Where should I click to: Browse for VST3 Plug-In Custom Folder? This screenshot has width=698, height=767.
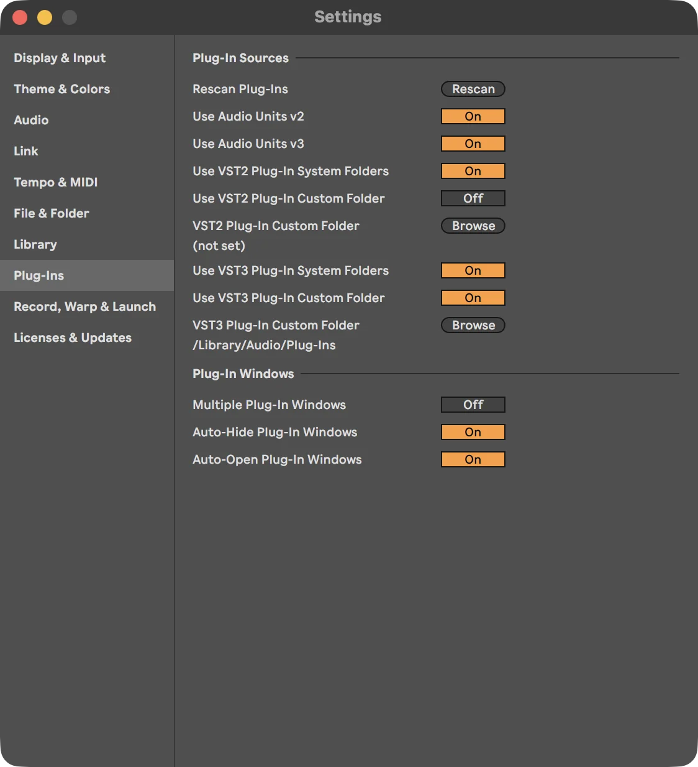tap(473, 325)
